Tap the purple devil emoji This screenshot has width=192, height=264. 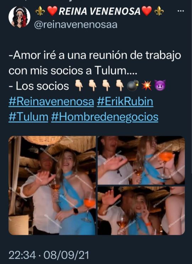tap(160, 86)
